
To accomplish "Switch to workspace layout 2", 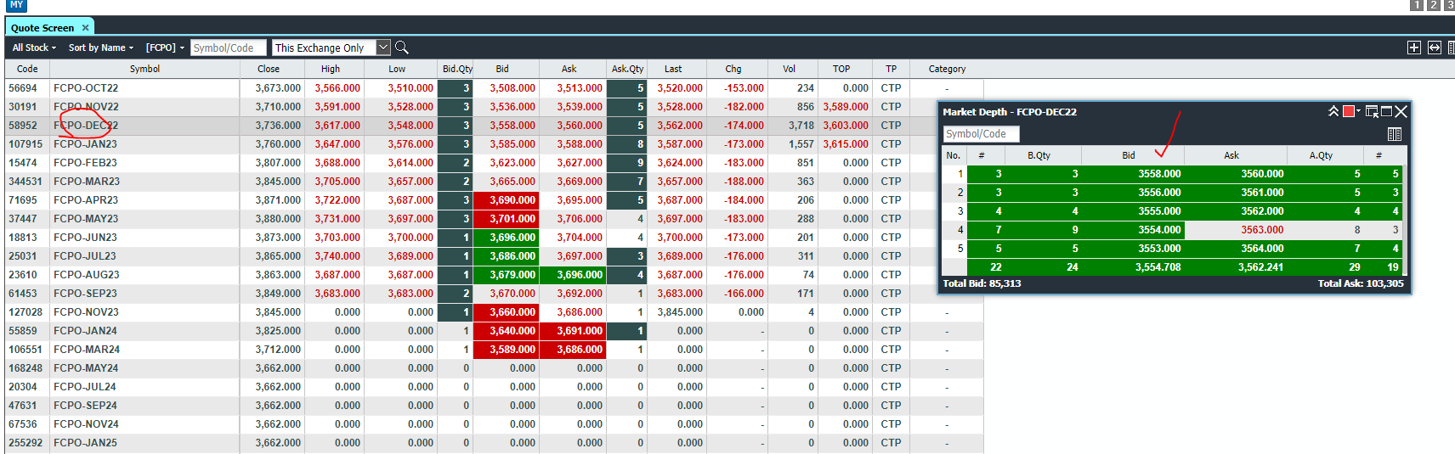I will 1433,5.
